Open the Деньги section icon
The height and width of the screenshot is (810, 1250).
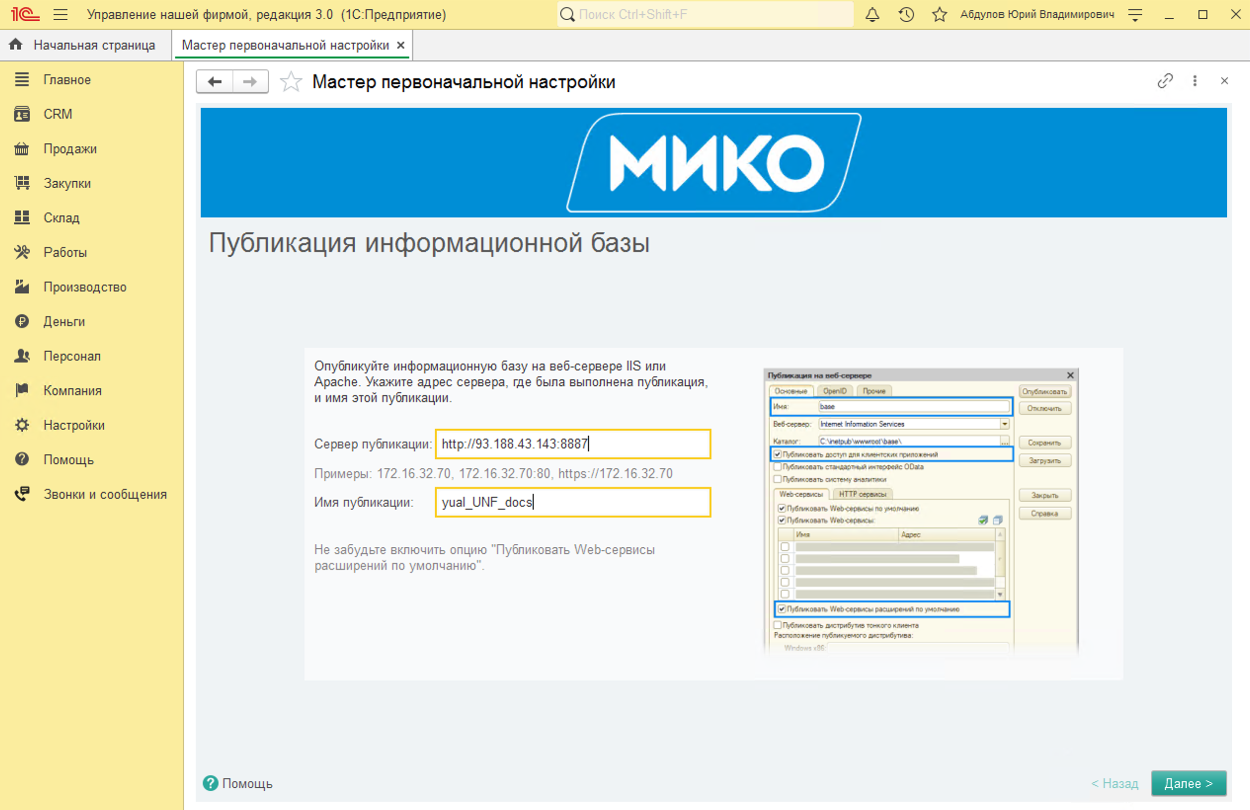[22, 321]
